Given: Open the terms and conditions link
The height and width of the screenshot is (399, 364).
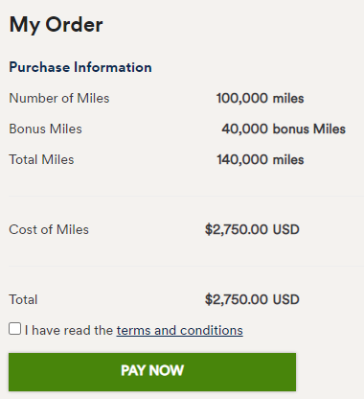Looking at the screenshot, I should pos(179,330).
